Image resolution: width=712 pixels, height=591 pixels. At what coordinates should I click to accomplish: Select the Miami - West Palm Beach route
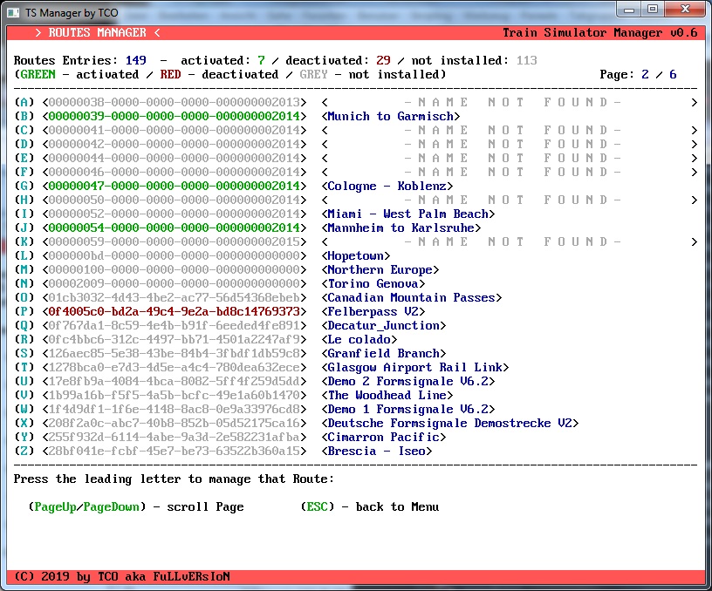click(407, 214)
